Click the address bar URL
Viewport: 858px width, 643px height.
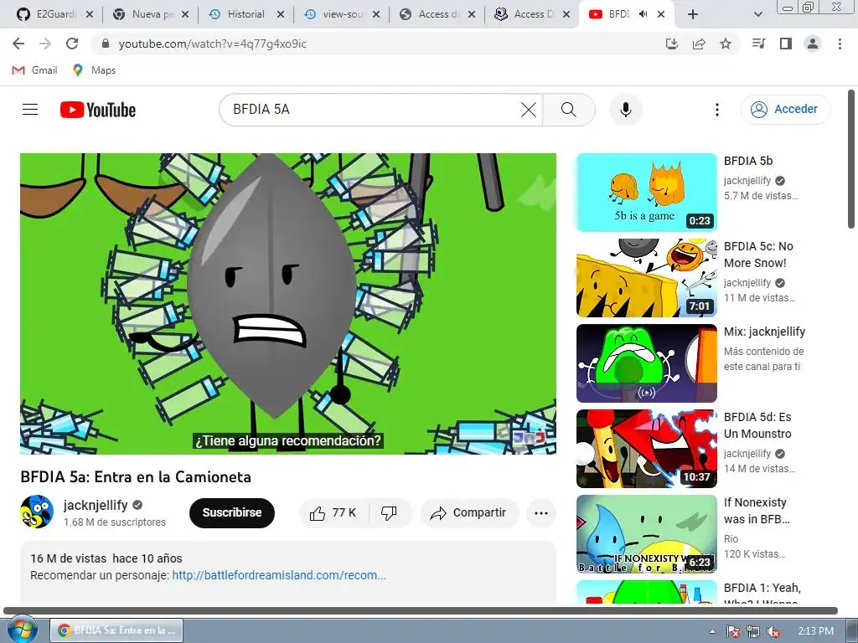pyautogui.click(x=212, y=44)
